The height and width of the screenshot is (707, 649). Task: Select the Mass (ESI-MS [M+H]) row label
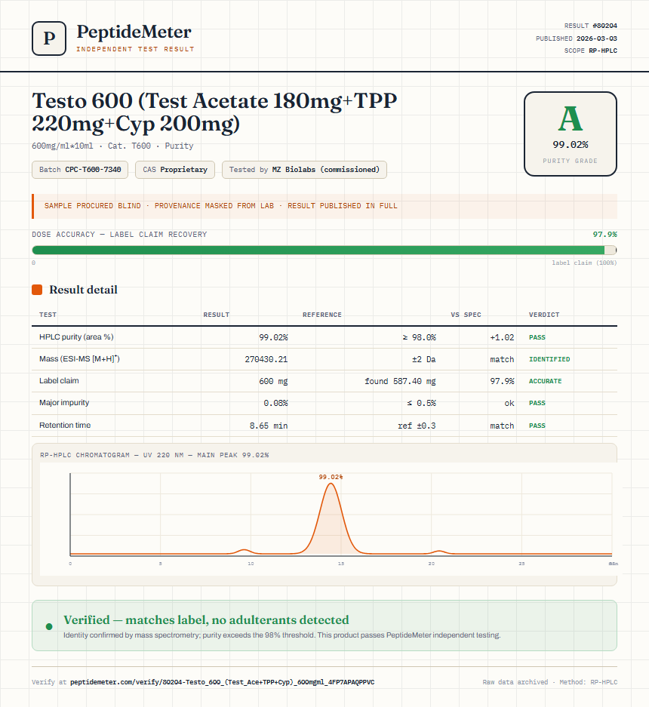click(x=79, y=359)
